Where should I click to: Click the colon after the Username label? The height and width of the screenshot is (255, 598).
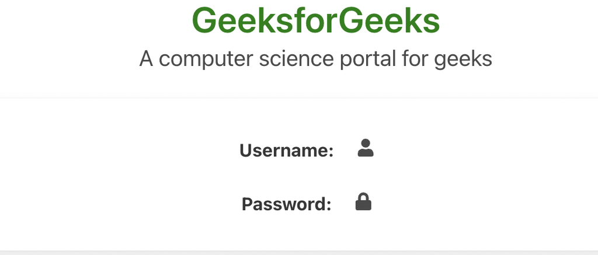click(331, 152)
